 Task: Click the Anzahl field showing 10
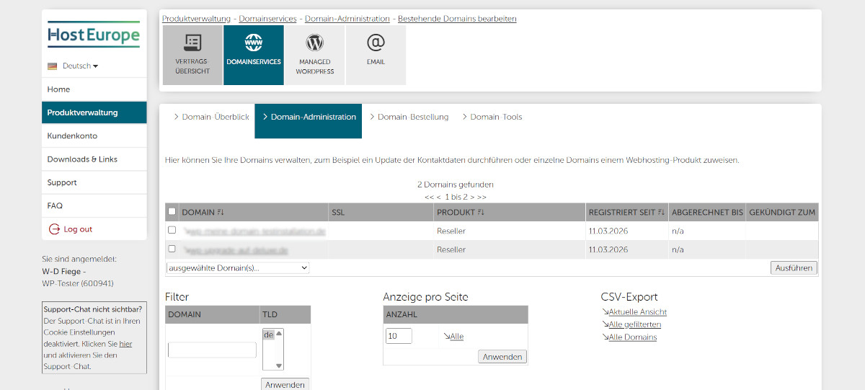[399, 336]
